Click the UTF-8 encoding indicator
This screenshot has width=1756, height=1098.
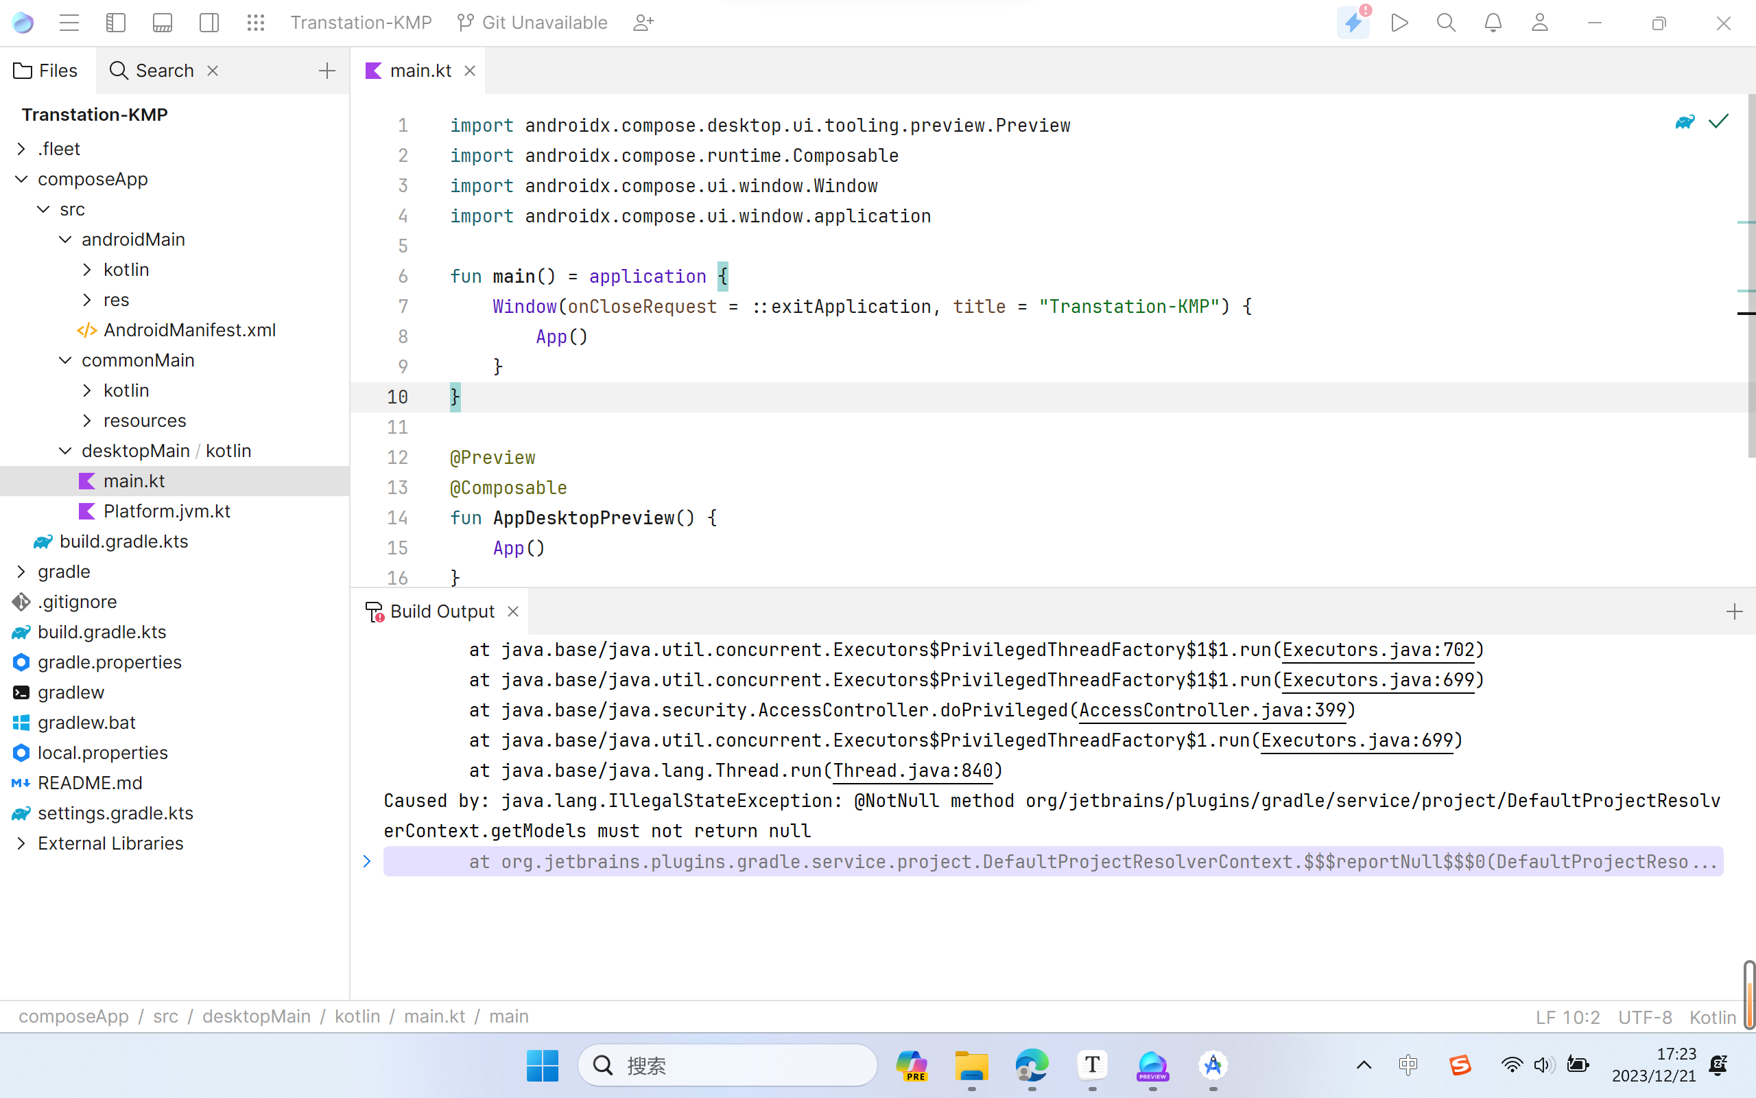pyautogui.click(x=1644, y=1016)
